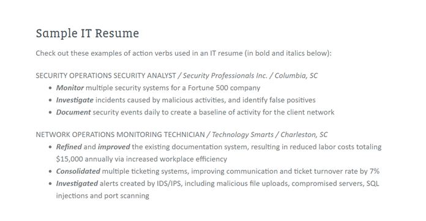Click the bold word 'Refined'
Screen dimensions: 426x221
69,147
